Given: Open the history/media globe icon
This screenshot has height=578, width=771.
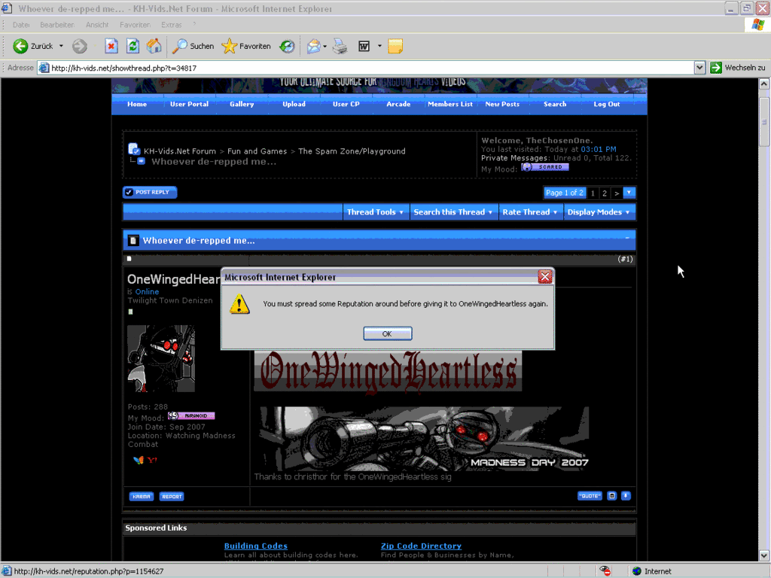Looking at the screenshot, I should point(287,46).
